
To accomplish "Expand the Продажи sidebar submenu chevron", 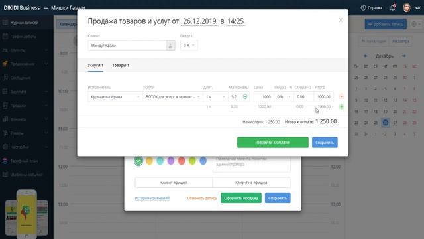I will tap(46, 106).
